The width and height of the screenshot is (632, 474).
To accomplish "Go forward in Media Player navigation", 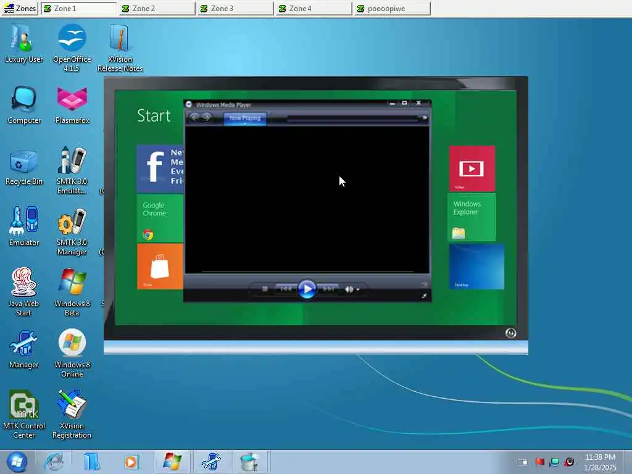I will pos(207,117).
